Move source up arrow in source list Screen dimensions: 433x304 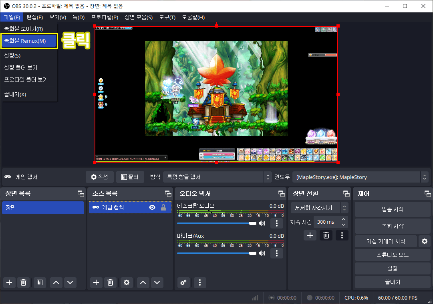click(143, 282)
